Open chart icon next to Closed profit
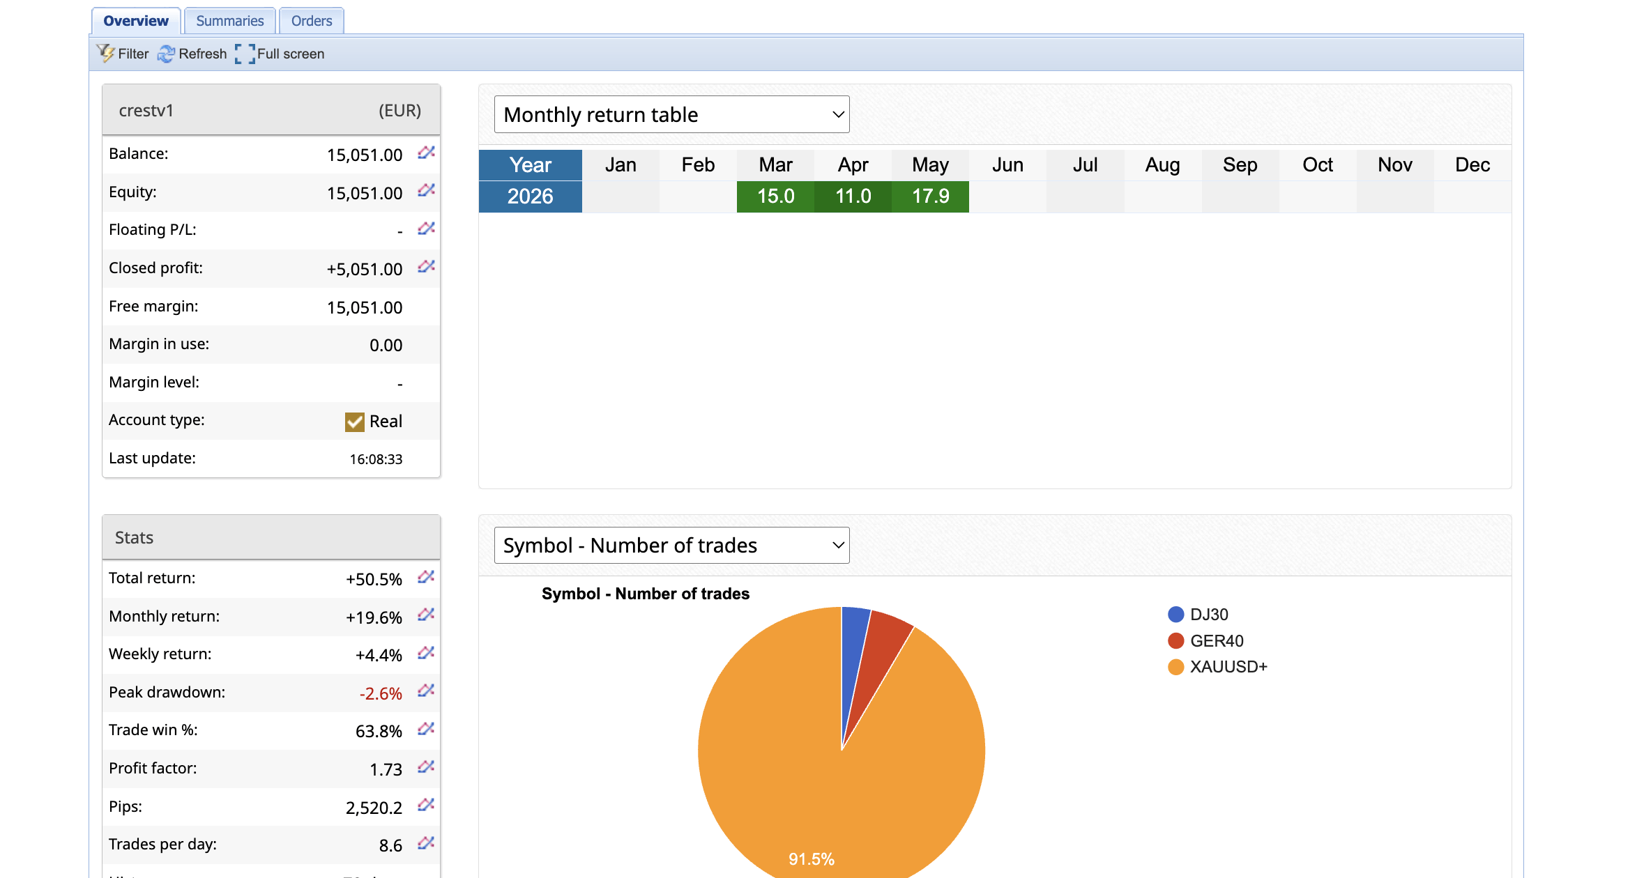This screenshot has height=878, width=1644. click(x=426, y=267)
